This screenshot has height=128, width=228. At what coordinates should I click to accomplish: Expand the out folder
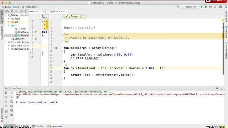(x=9, y=22)
